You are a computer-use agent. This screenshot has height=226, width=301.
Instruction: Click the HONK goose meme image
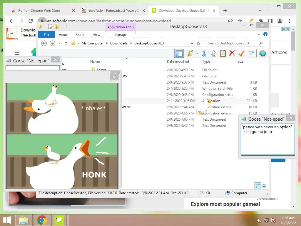(x=62, y=136)
